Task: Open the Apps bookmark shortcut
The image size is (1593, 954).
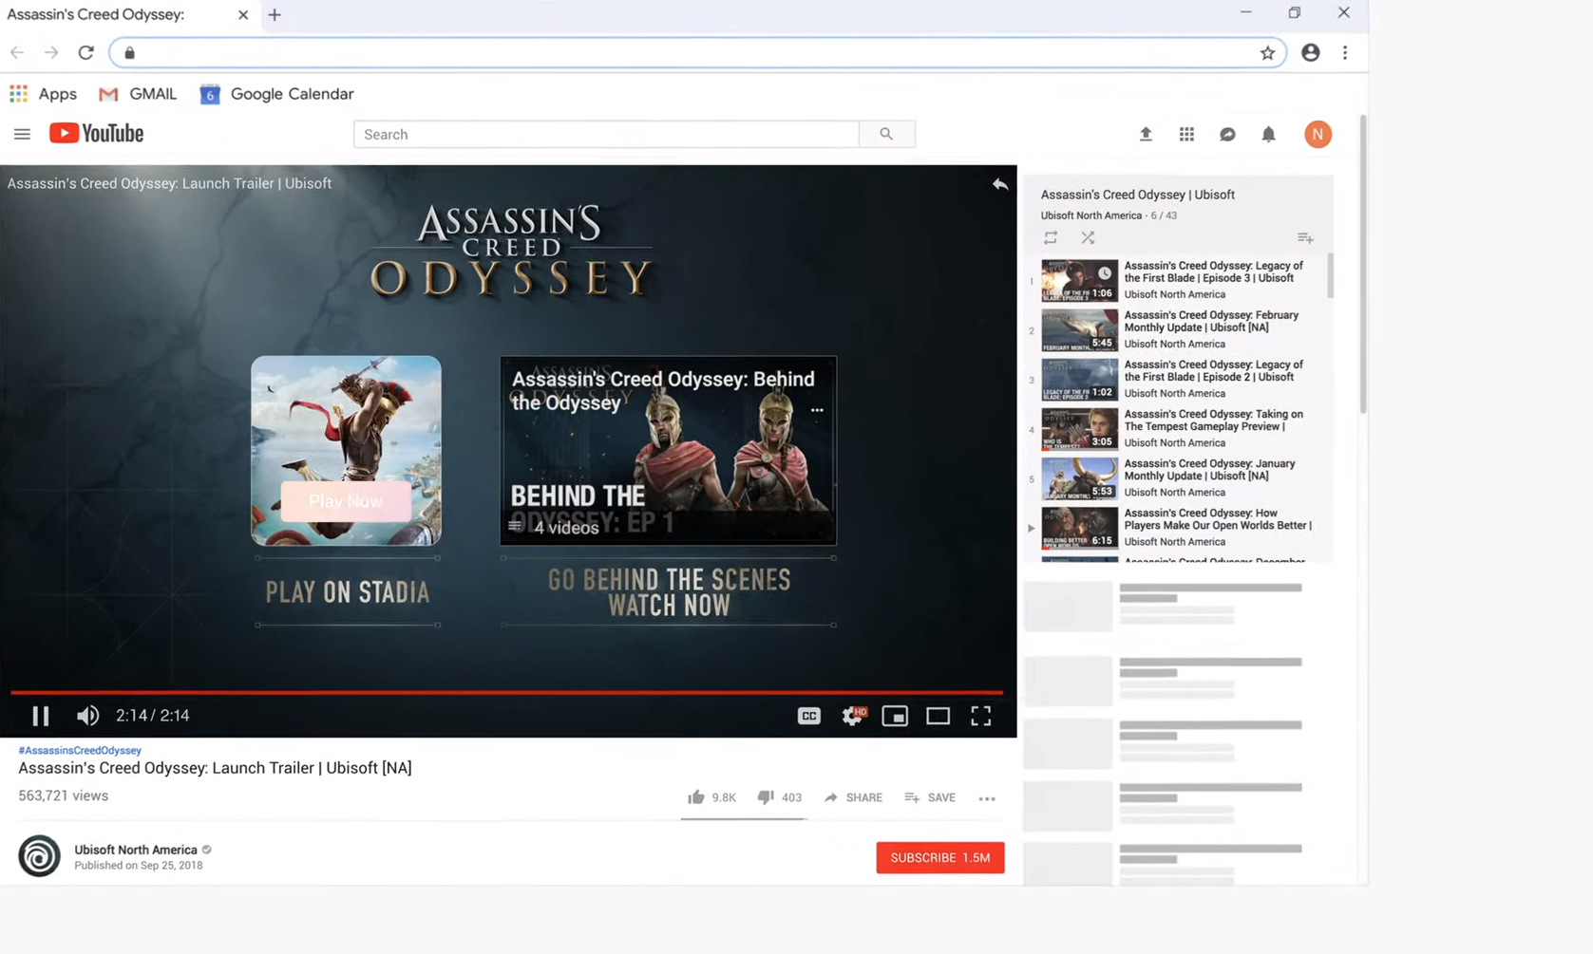Action: coord(43,94)
